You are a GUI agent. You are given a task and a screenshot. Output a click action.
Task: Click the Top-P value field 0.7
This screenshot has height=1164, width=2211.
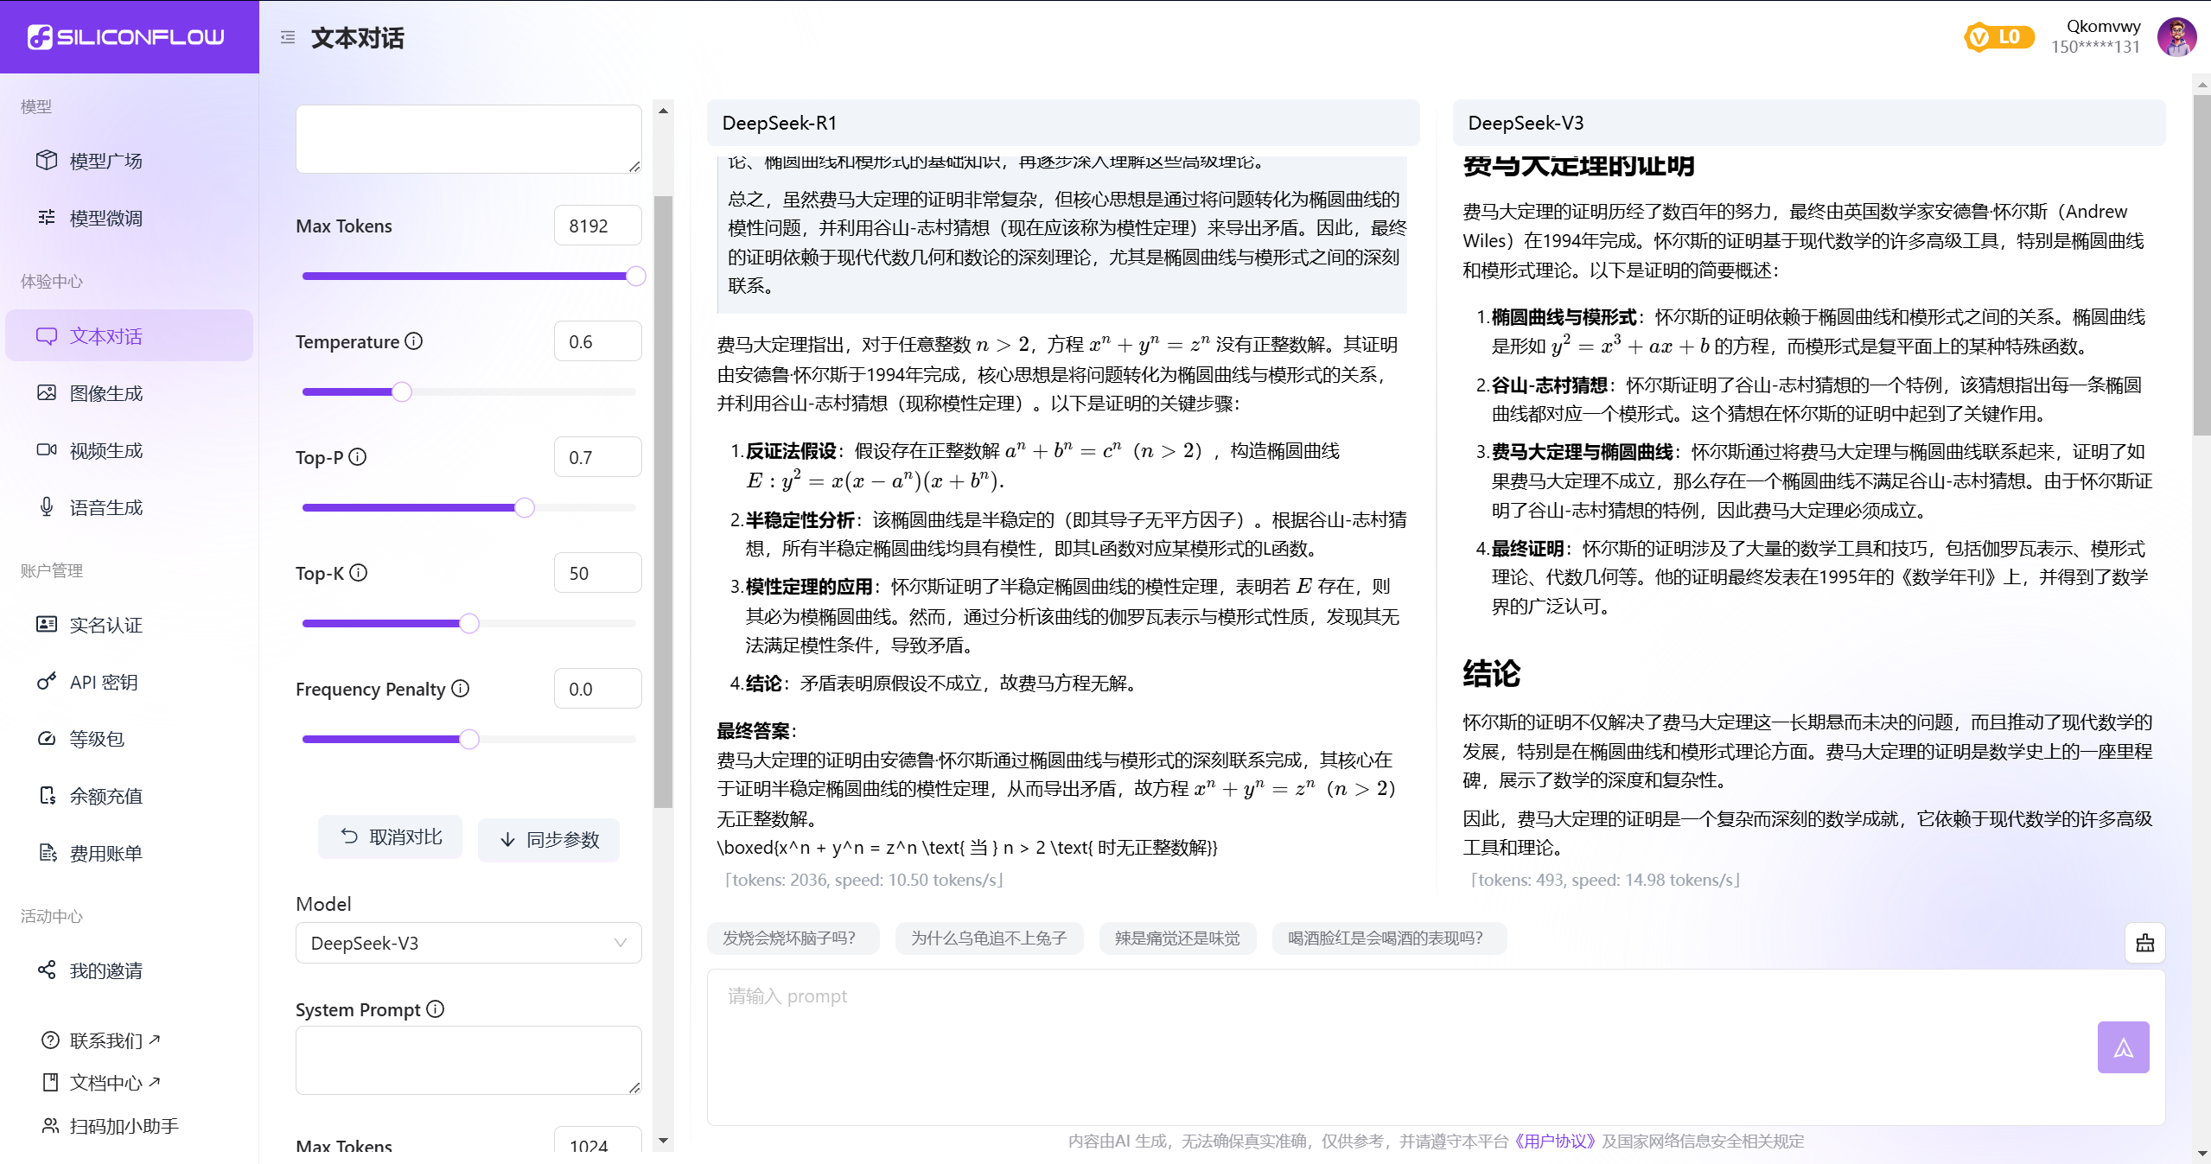tap(598, 457)
